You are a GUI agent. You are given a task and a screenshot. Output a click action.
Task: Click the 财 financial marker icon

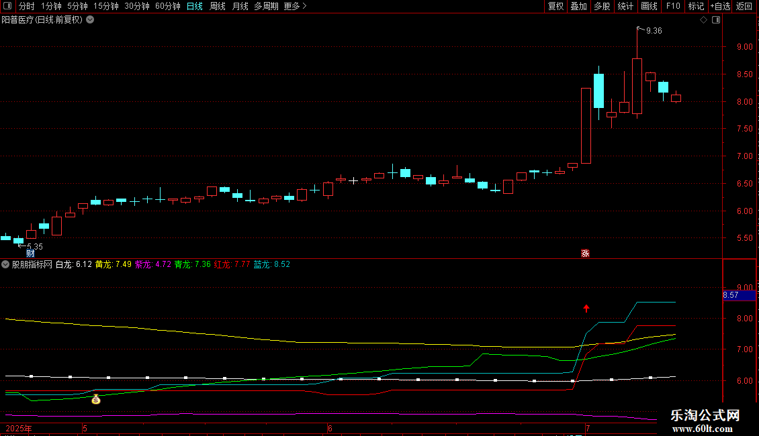pos(30,254)
